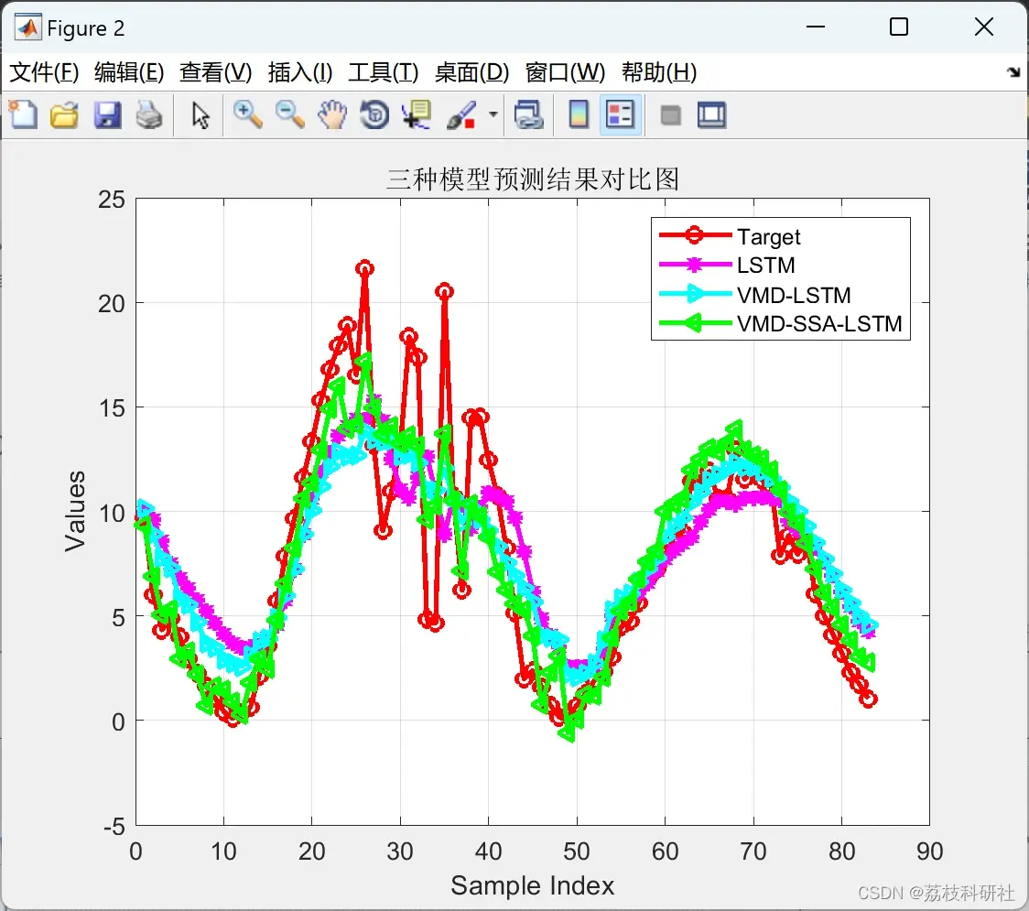Print the figure with printer icon

(149, 114)
